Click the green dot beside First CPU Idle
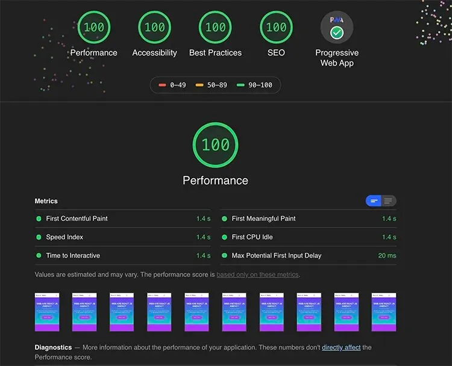Screen dimensions: 452x366 pos(224,237)
